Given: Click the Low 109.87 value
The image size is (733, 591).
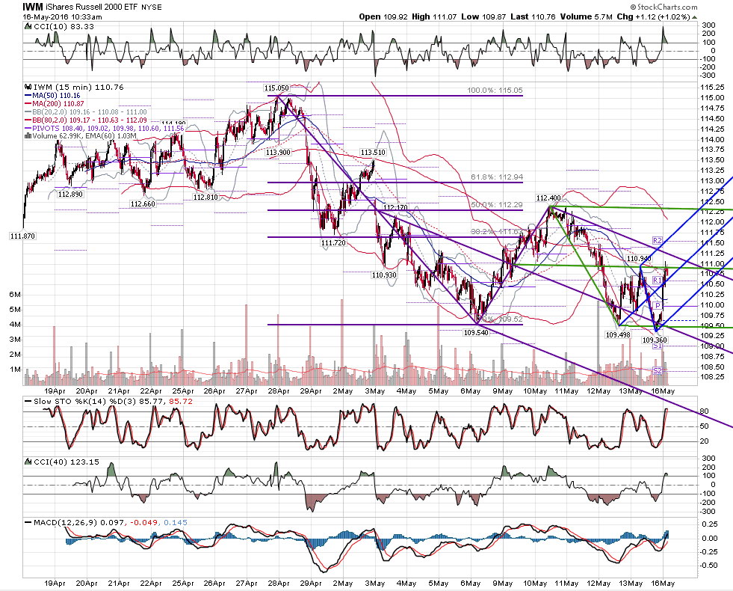Looking at the screenshot, I should click(x=483, y=17).
